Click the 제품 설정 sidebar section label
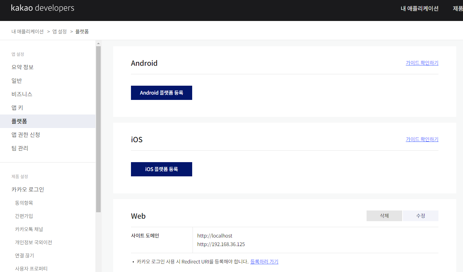Screen dimensions: 463x272 click(x=20, y=177)
